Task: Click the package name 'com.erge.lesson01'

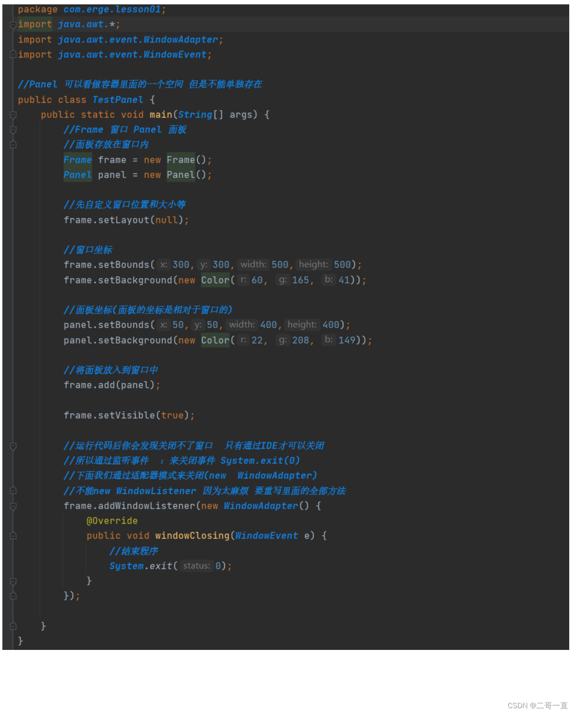Action: [x=112, y=10]
